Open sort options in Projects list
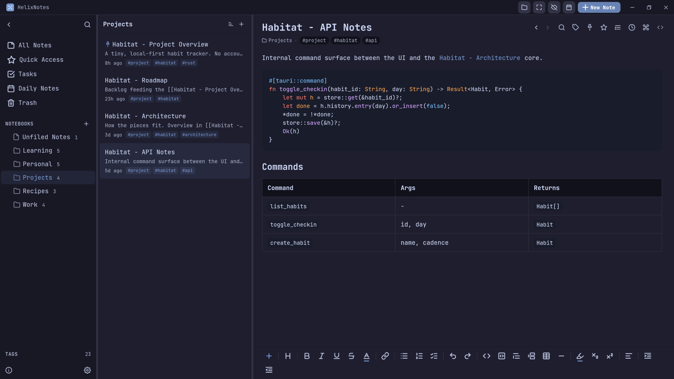Image resolution: width=674 pixels, height=379 pixels. [231, 24]
